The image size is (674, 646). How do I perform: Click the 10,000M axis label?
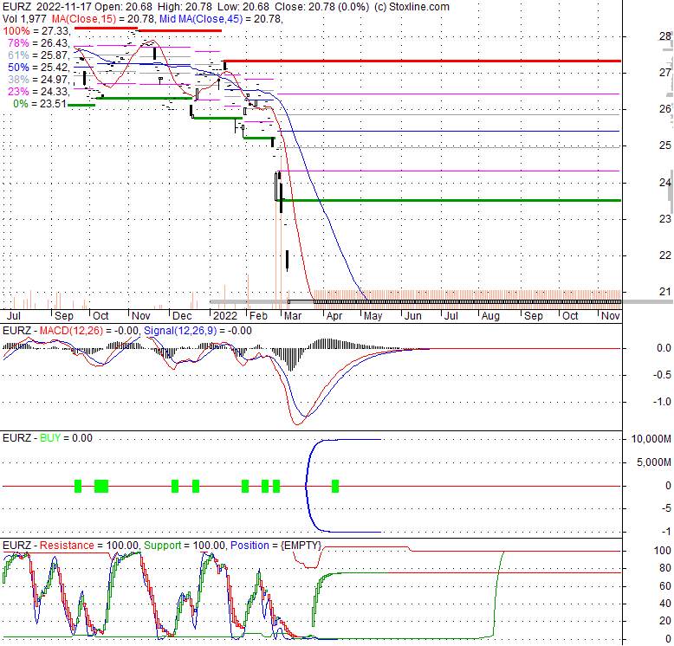coord(651,439)
